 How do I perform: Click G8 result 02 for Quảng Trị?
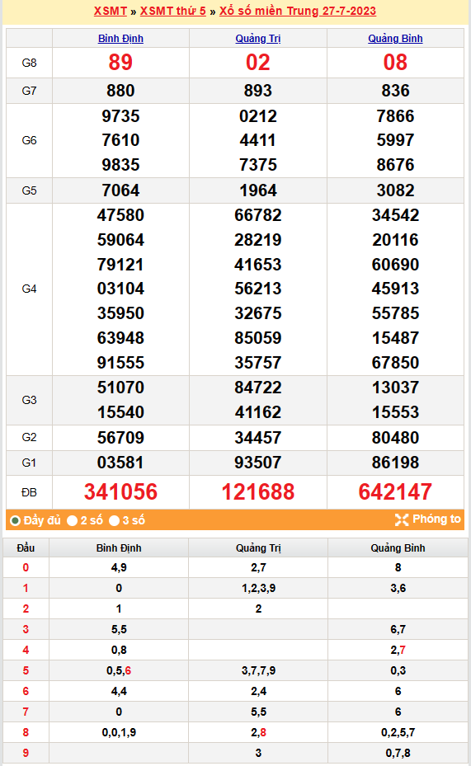[x=258, y=63]
